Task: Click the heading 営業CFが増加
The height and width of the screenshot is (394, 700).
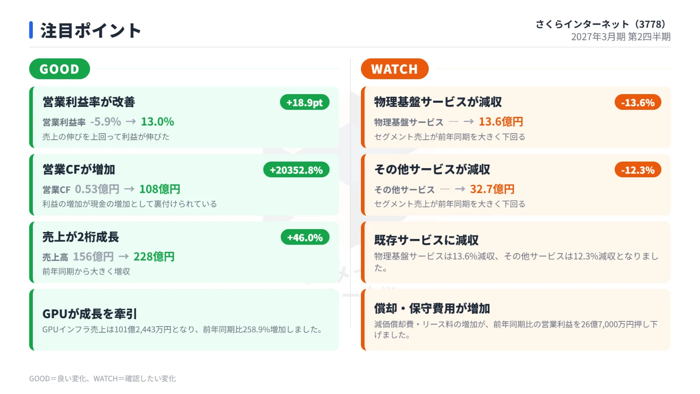Action: (79, 169)
